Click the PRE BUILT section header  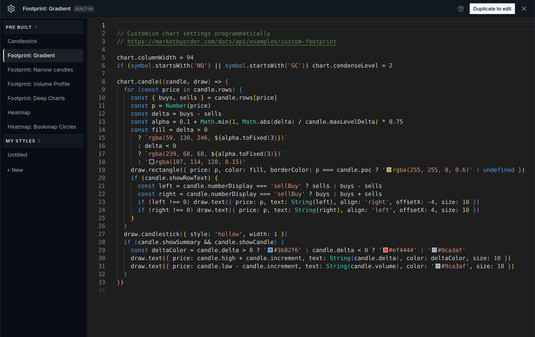pos(43,27)
